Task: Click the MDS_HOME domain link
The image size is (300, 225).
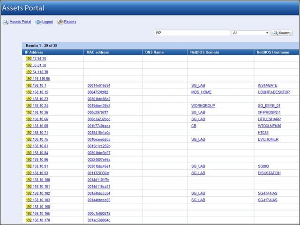Action: 201,92
